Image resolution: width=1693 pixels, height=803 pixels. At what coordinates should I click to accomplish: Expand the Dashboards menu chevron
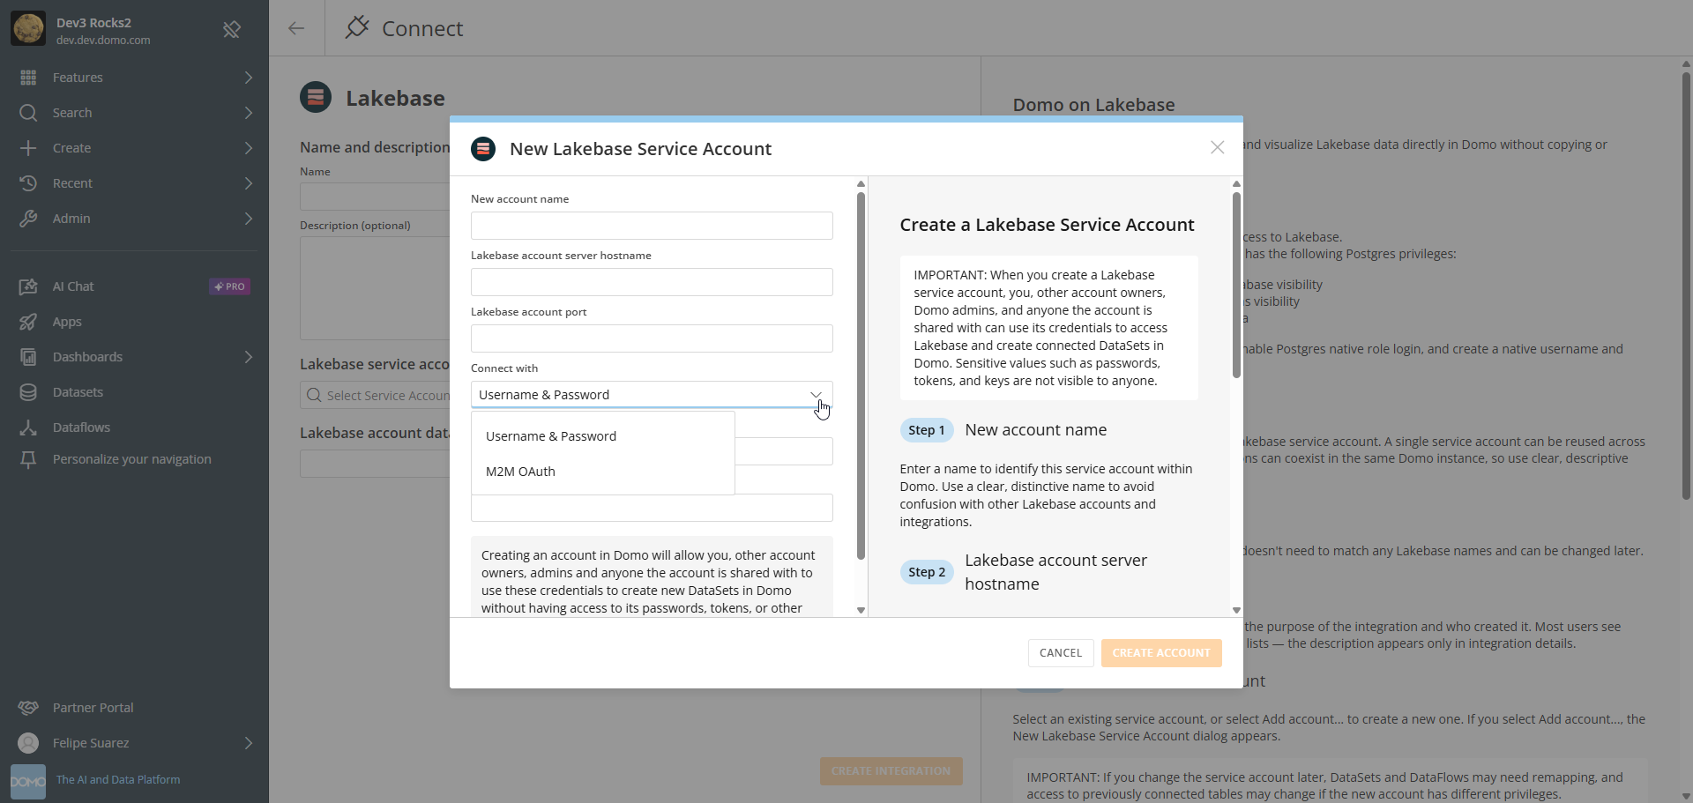point(249,357)
